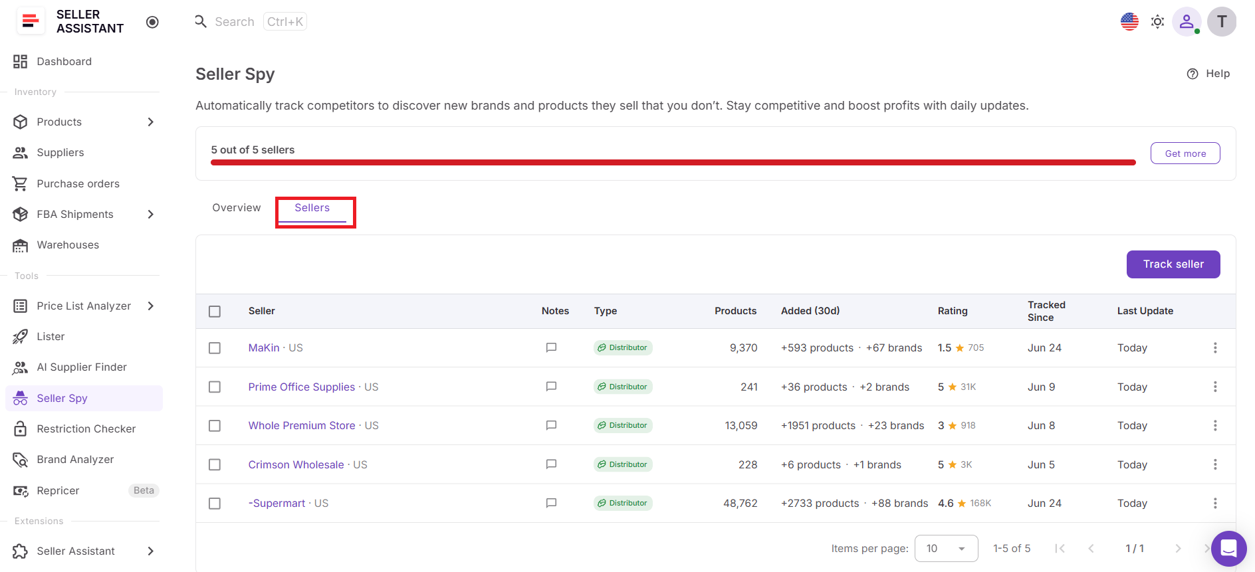Viewport: 1255px width, 572px height.
Task: Open the items per page dropdown
Action: 946,548
